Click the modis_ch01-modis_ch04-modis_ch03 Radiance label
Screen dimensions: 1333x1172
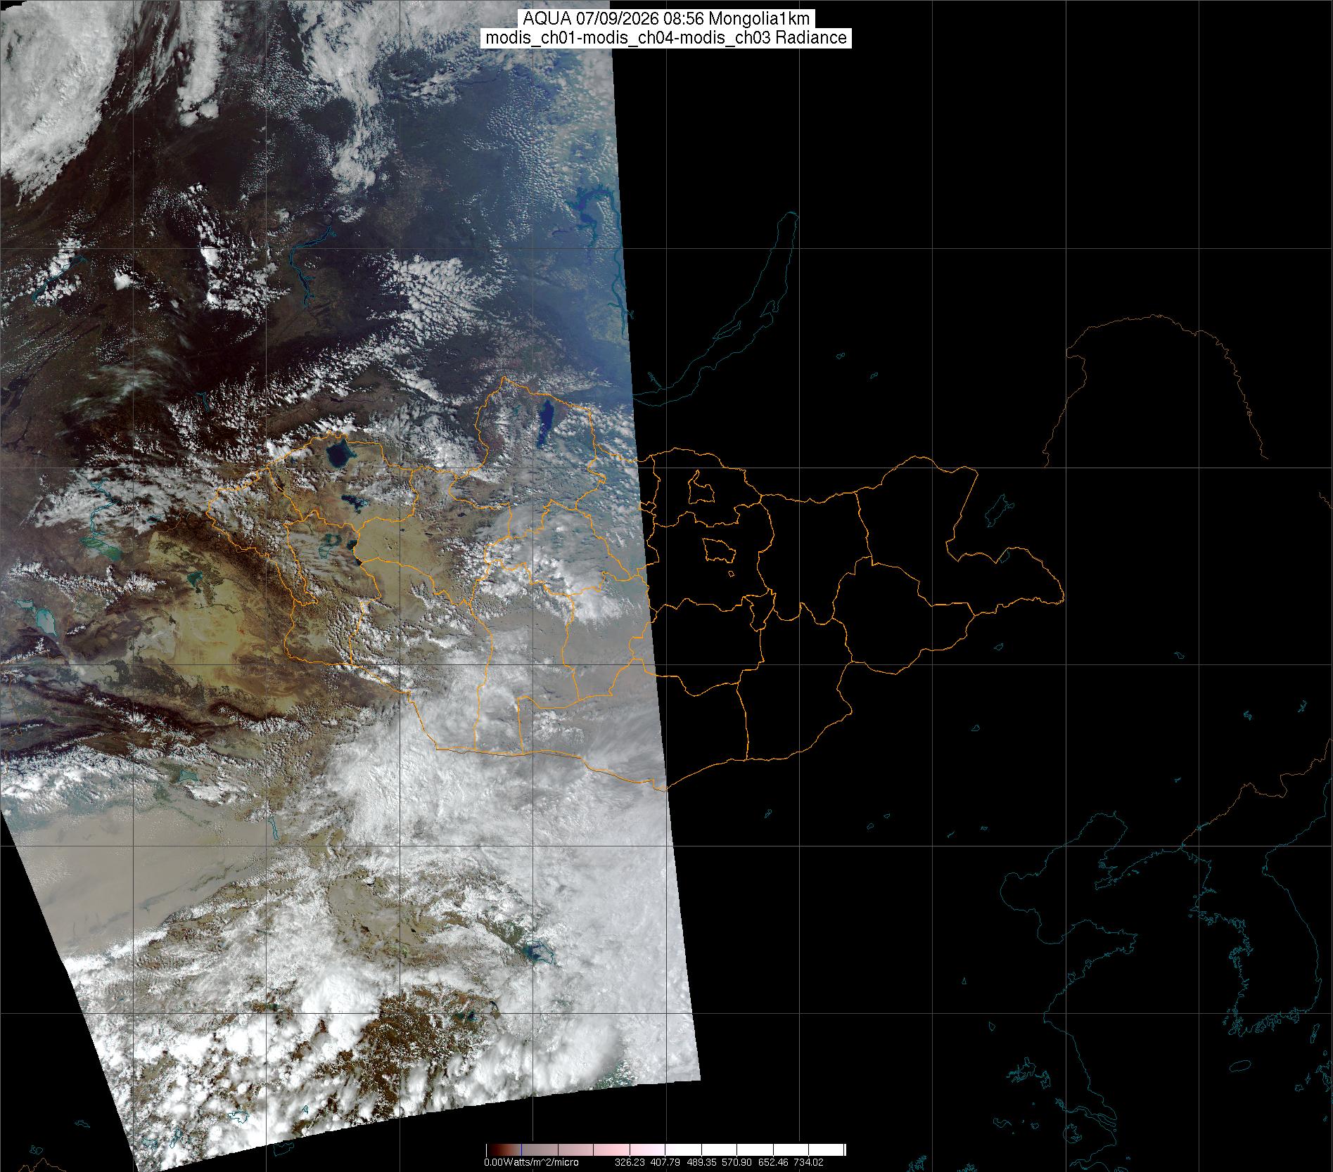667,38
